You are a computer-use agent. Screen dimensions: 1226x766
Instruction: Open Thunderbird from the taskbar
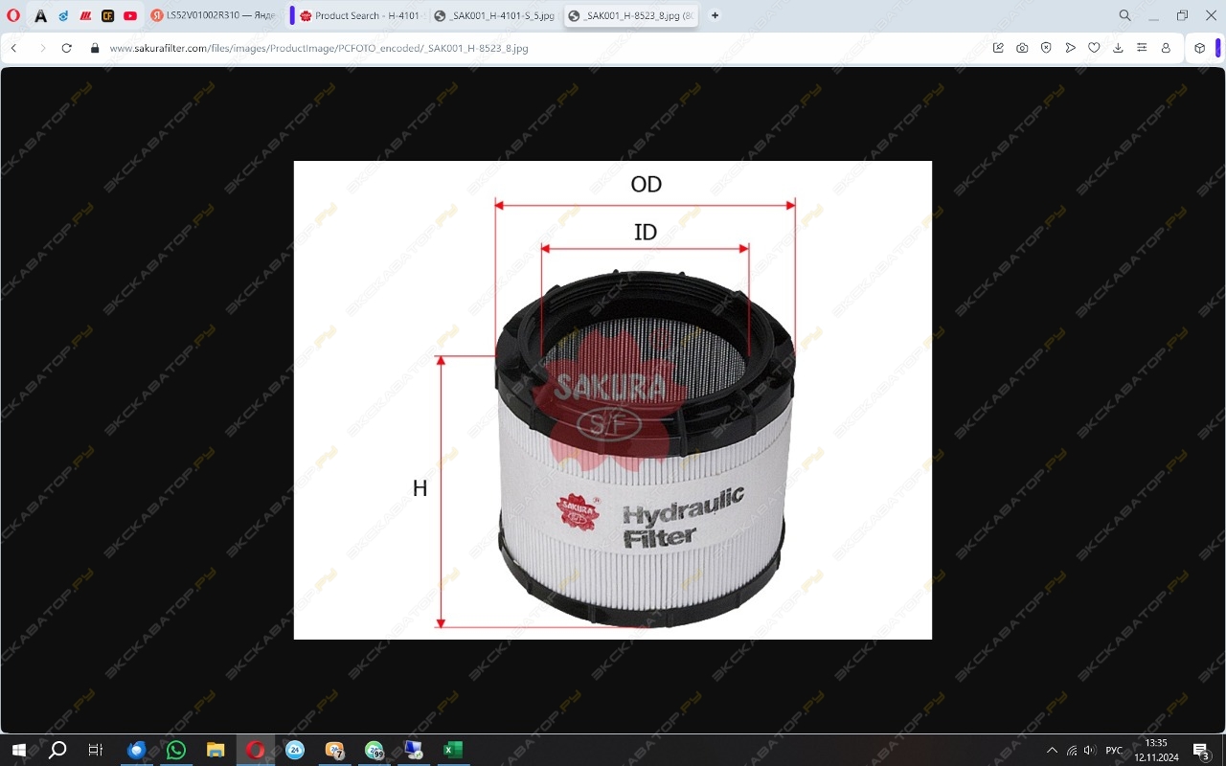[x=136, y=750]
